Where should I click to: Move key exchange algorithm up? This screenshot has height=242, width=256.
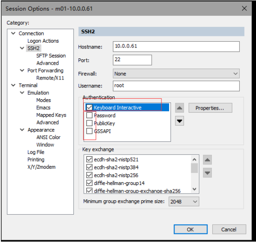coord(207,160)
